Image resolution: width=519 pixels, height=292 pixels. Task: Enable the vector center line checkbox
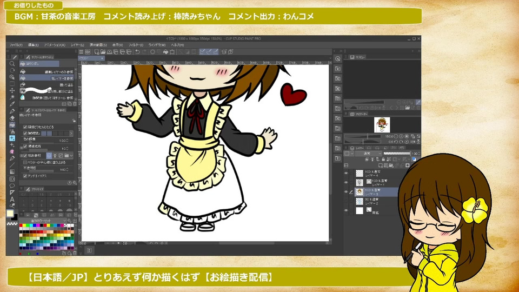pyautogui.click(x=25, y=162)
